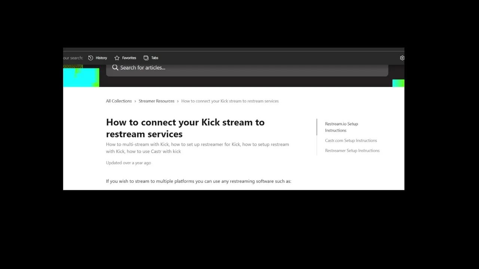Viewport: 479px width, 269px height.
Task: Click the 'Updated over a year ago' text
Action: pyautogui.click(x=128, y=163)
